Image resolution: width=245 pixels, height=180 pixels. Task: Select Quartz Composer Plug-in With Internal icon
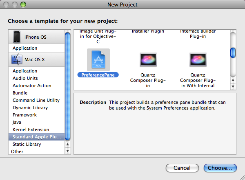click(x=198, y=60)
